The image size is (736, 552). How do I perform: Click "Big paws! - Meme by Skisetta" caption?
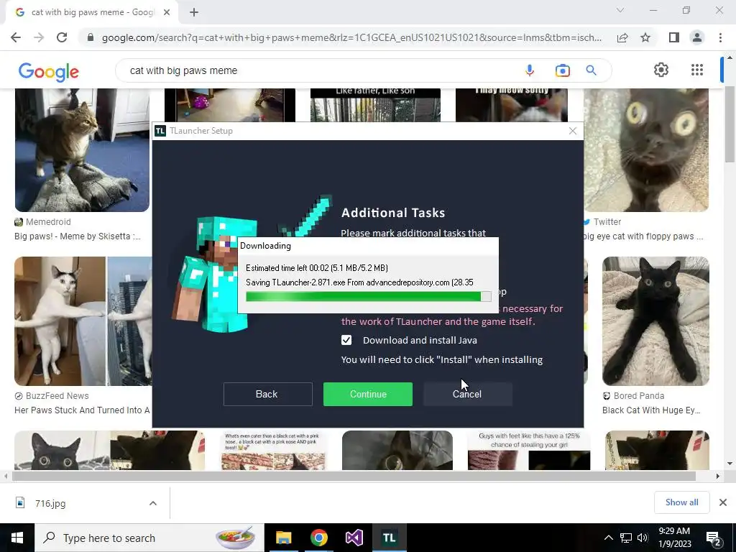[x=78, y=236]
